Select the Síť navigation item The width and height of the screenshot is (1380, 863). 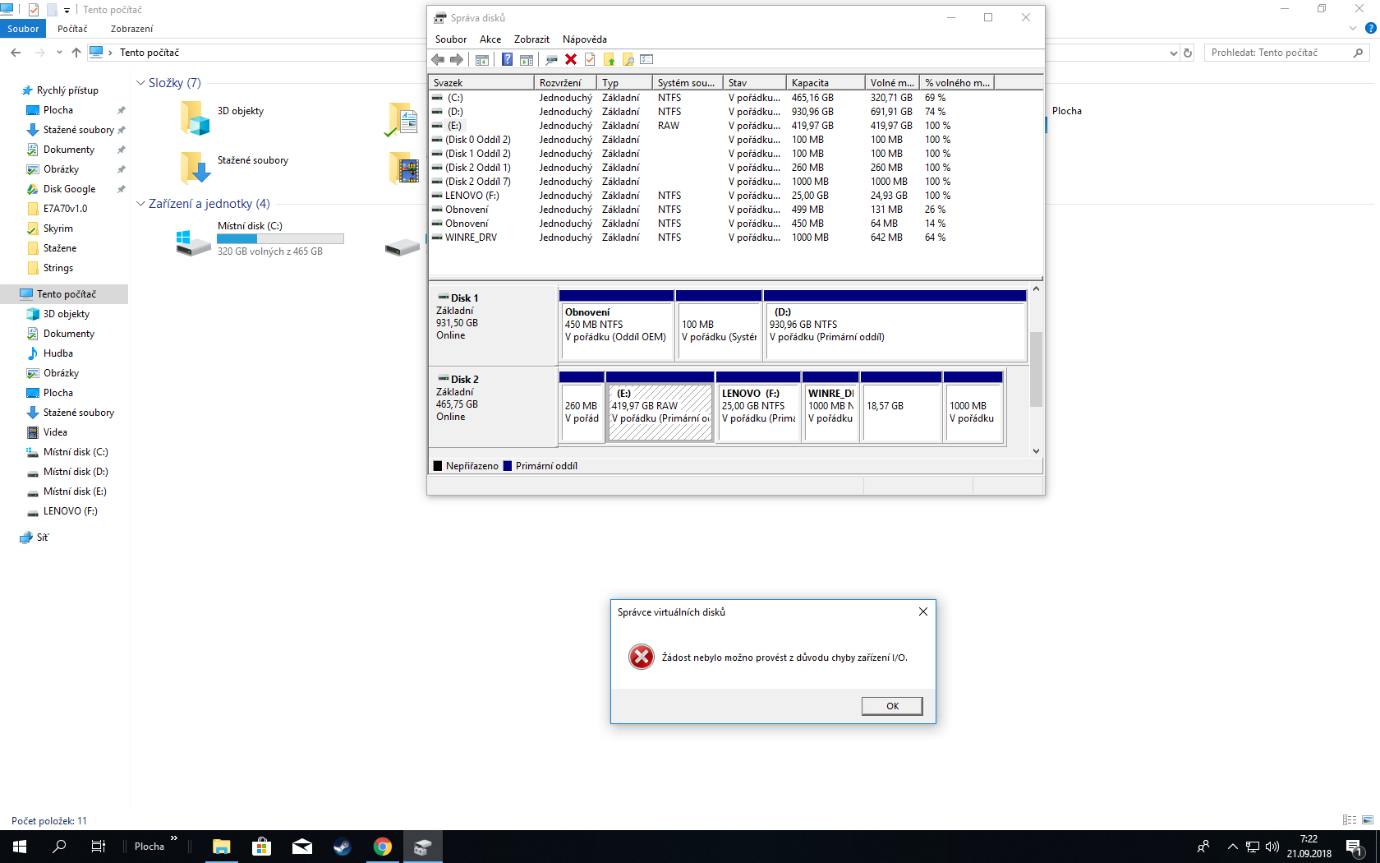point(43,538)
